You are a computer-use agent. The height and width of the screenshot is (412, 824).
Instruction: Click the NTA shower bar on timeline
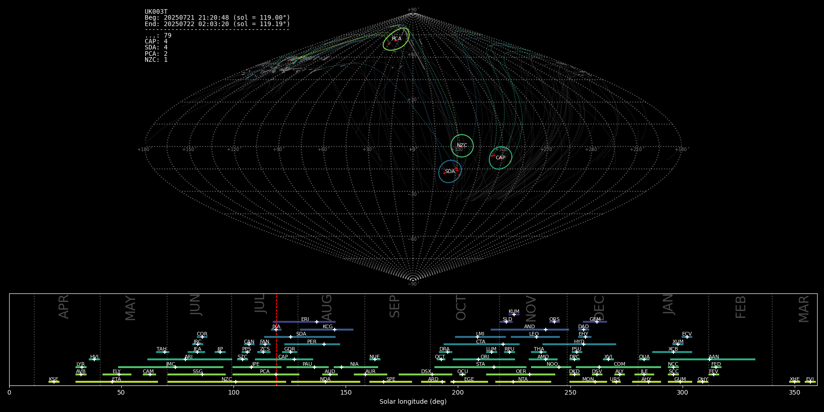pyautogui.click(x=523, y=382)
